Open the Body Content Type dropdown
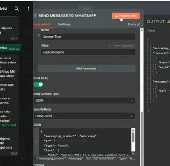 pyautogui.click(x=84, y=100)
